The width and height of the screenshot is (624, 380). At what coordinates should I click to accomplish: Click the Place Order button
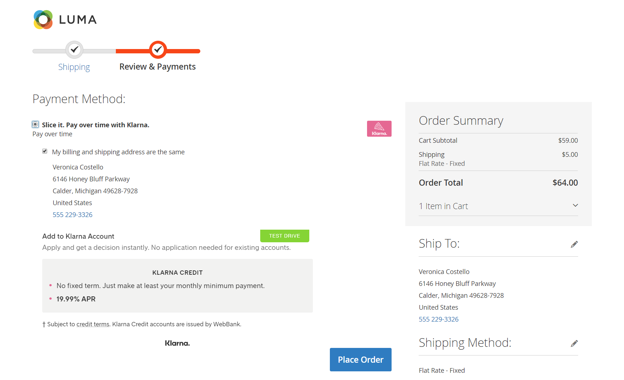click(x=361, y=359)
